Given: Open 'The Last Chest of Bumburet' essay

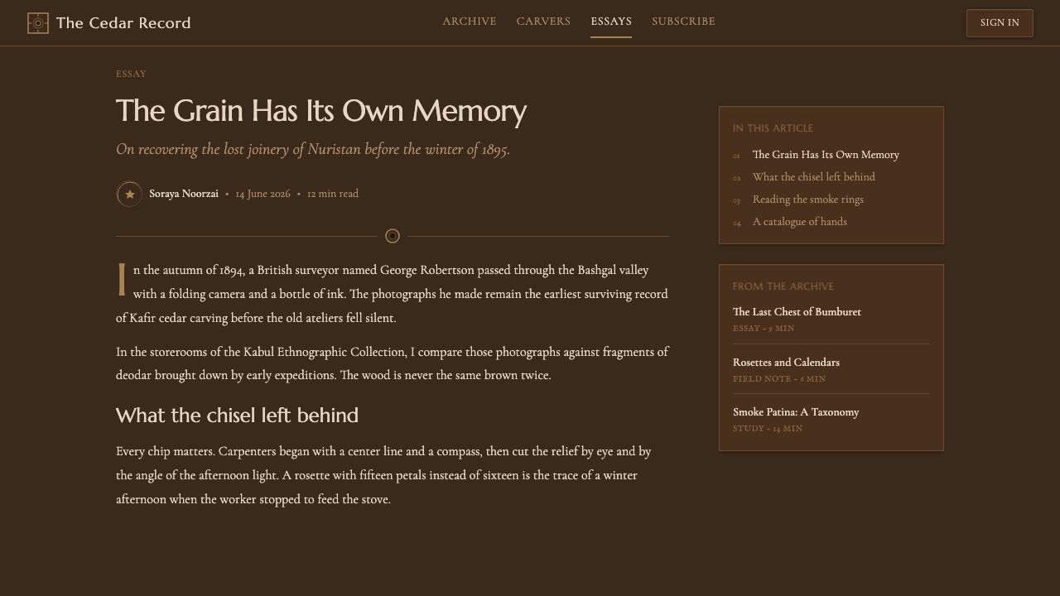Looking at the screenshot, I should pyautogui.click(x=797, y=312).
